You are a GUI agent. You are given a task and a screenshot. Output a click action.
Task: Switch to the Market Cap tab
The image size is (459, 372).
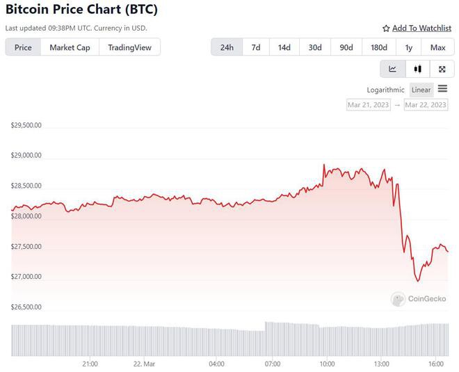point(70,47)
